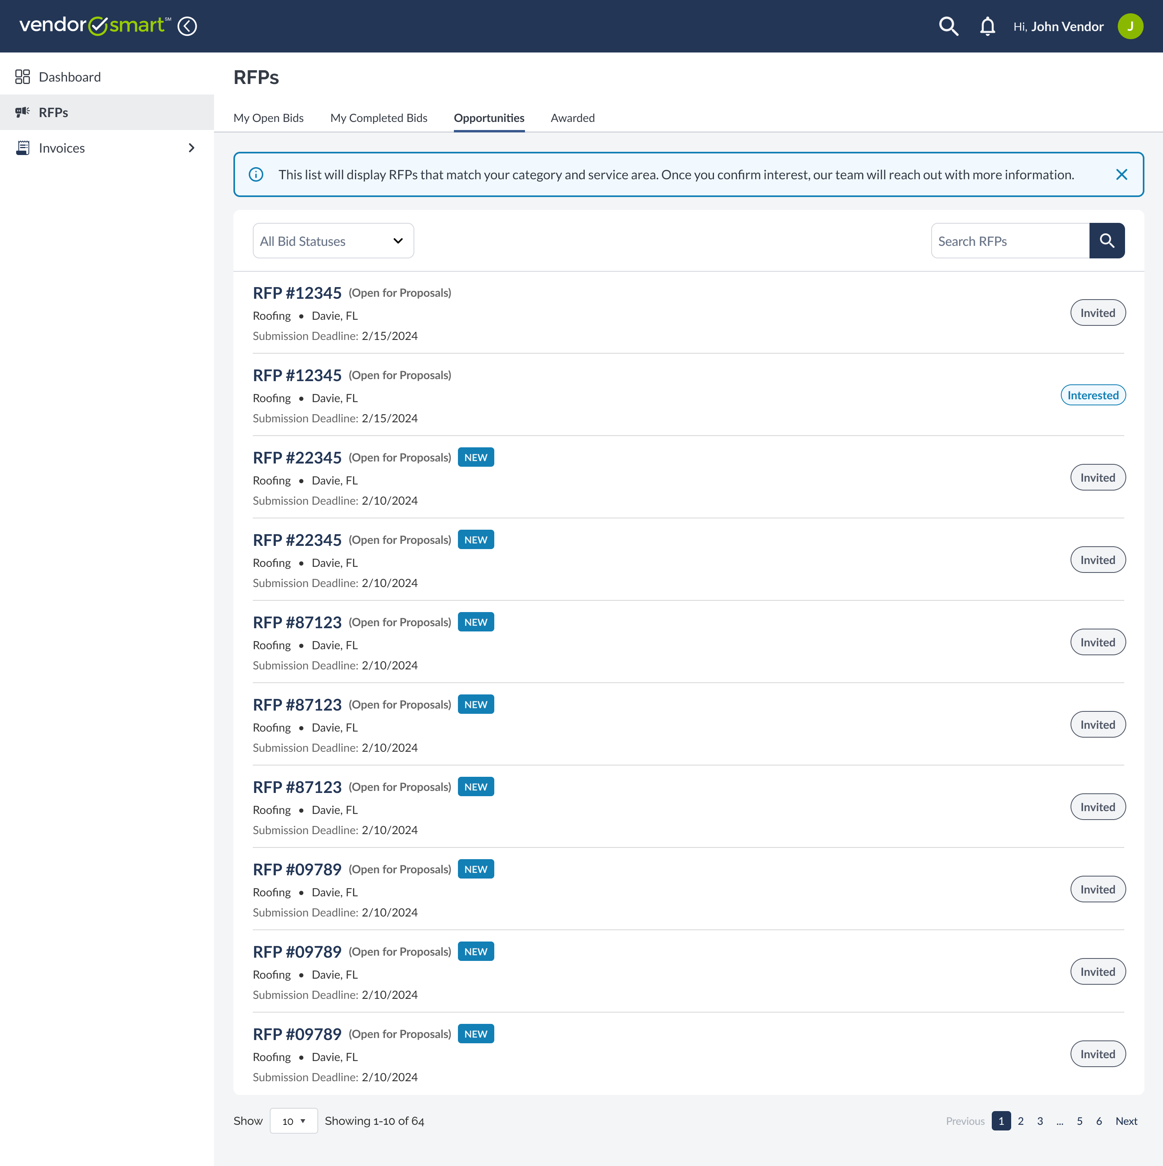Open notifications bell icon
1163x1166 pixels.
point(987,26)
